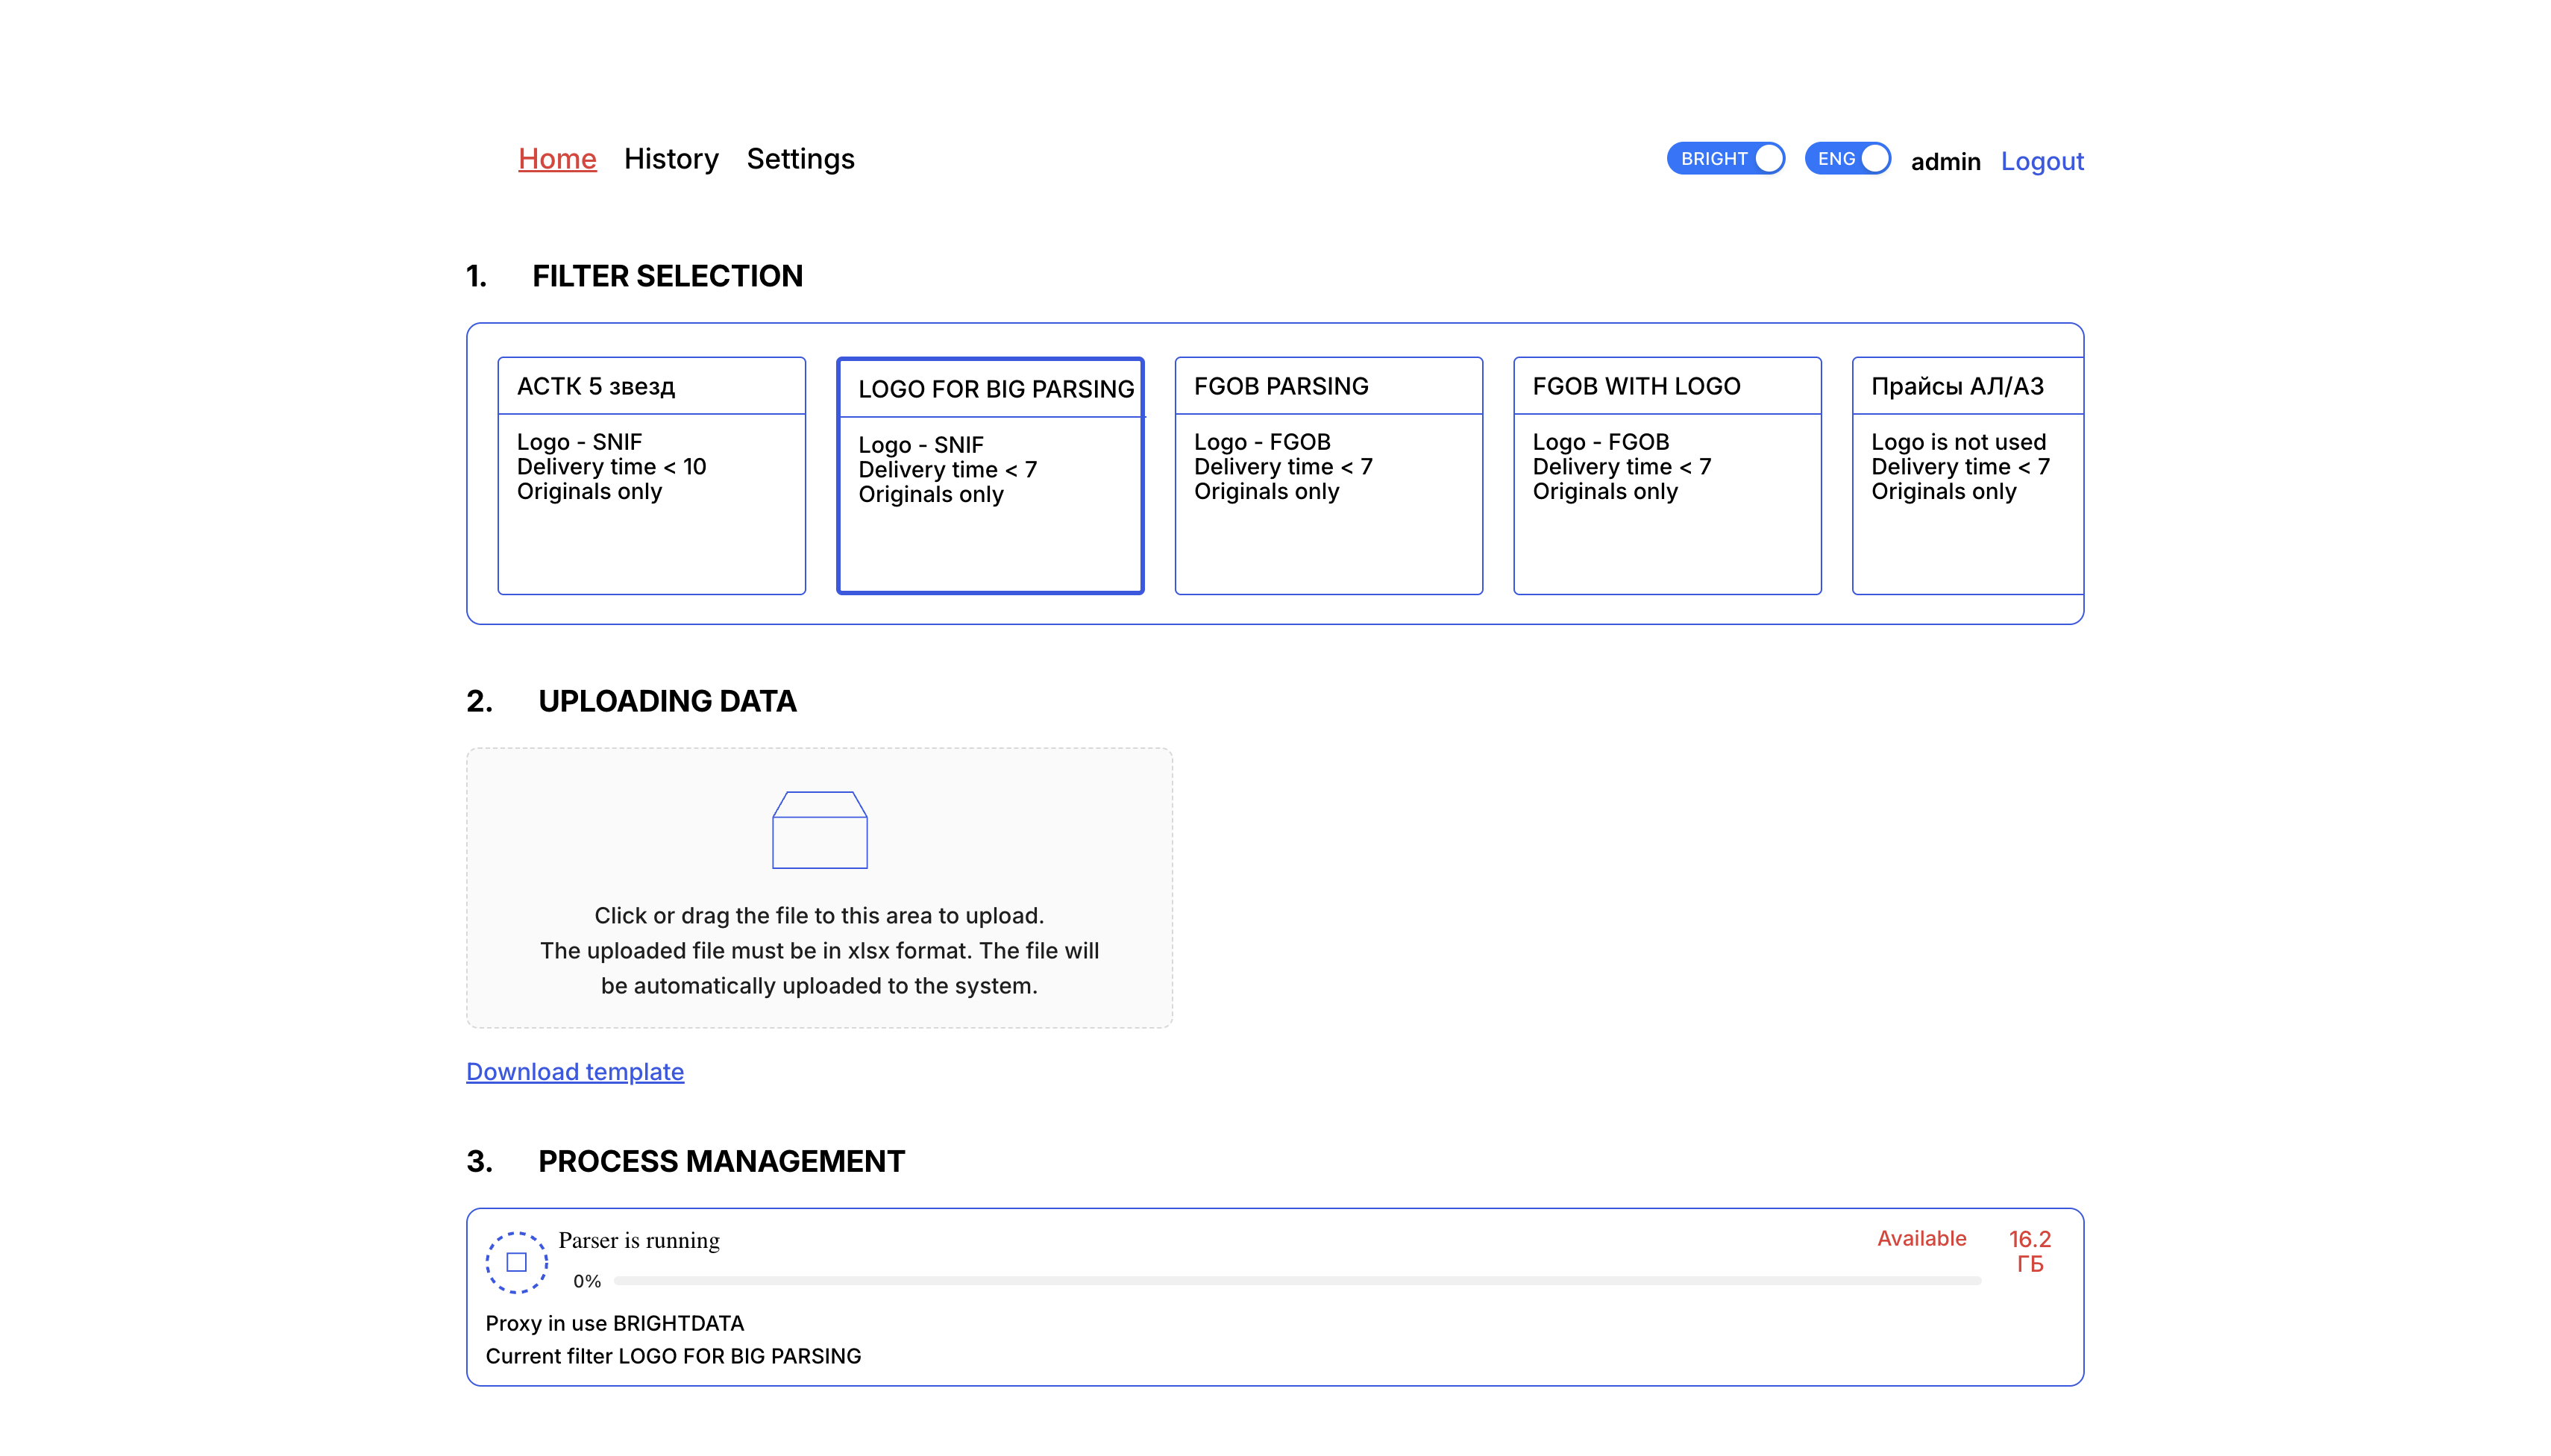Click the Current filter LOGO FOR BIG PARSING text

[673, 1356]
